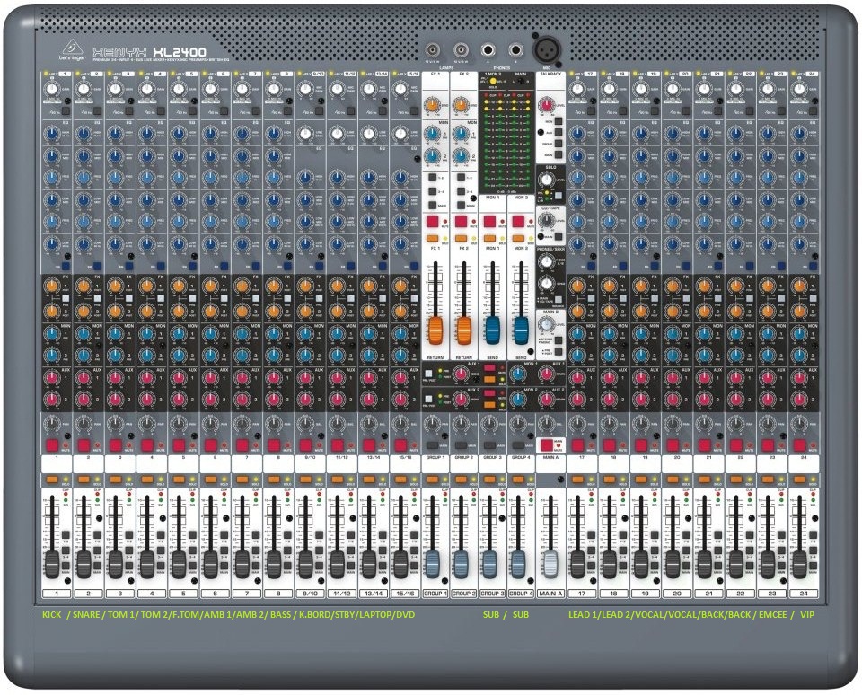Screen dimensions: 862x695
Task: Click the Main A fader
Action: 551,564
